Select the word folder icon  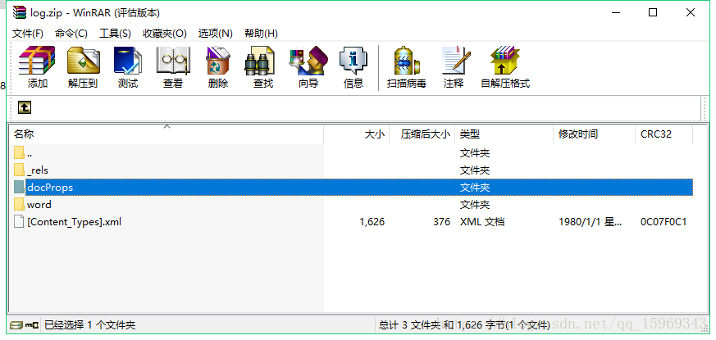19,205
